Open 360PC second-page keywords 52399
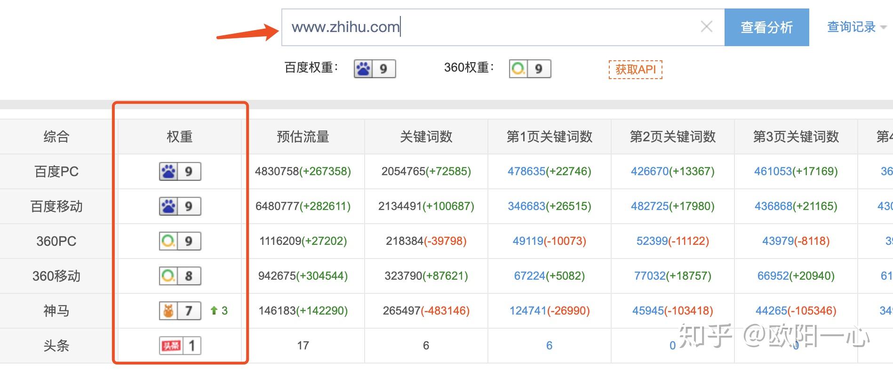The height and width of the screenshot is (372, 893). pos(652,241)
